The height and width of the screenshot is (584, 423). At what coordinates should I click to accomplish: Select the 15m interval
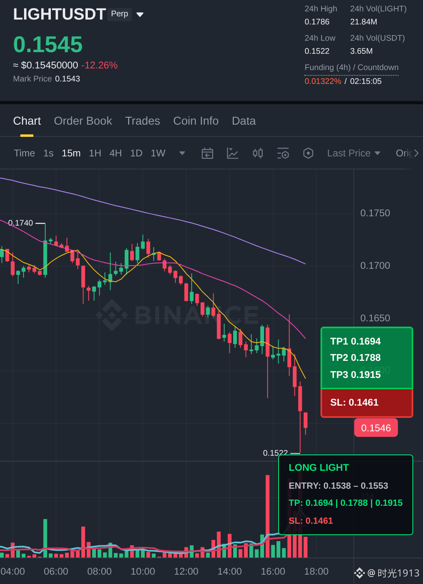pos(71,153)
